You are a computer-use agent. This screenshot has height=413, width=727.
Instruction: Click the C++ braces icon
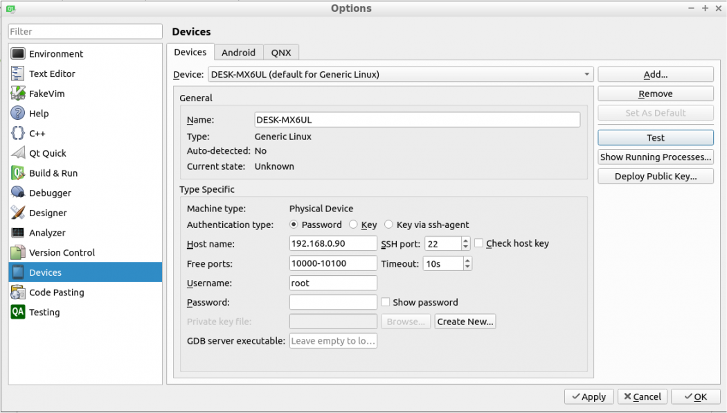pos(18,133)
